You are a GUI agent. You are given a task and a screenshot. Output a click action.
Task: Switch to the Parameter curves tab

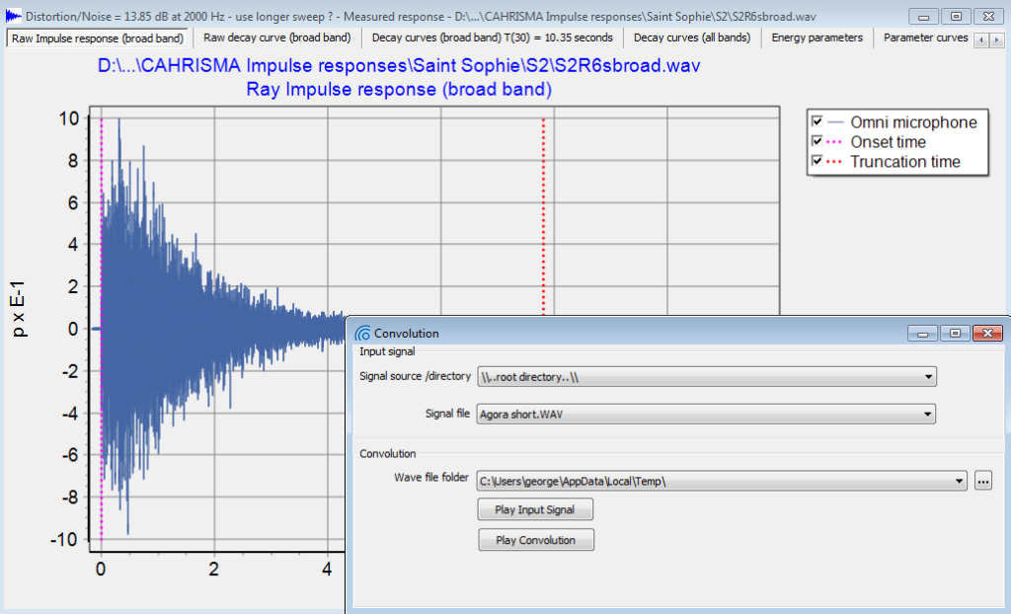coord(925,38)
